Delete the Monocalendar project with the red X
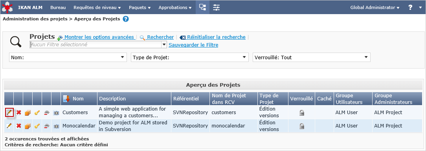The width and height of the screenshot is (426, 151). pyautogui.click(x=18, y=126)
